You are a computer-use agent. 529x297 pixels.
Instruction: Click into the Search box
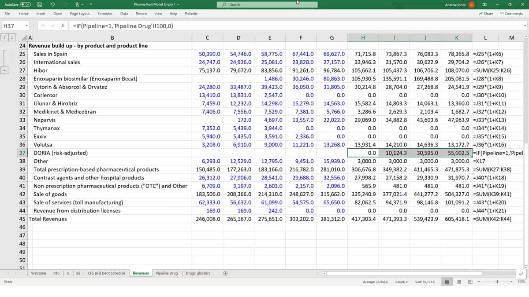point(267,4)
